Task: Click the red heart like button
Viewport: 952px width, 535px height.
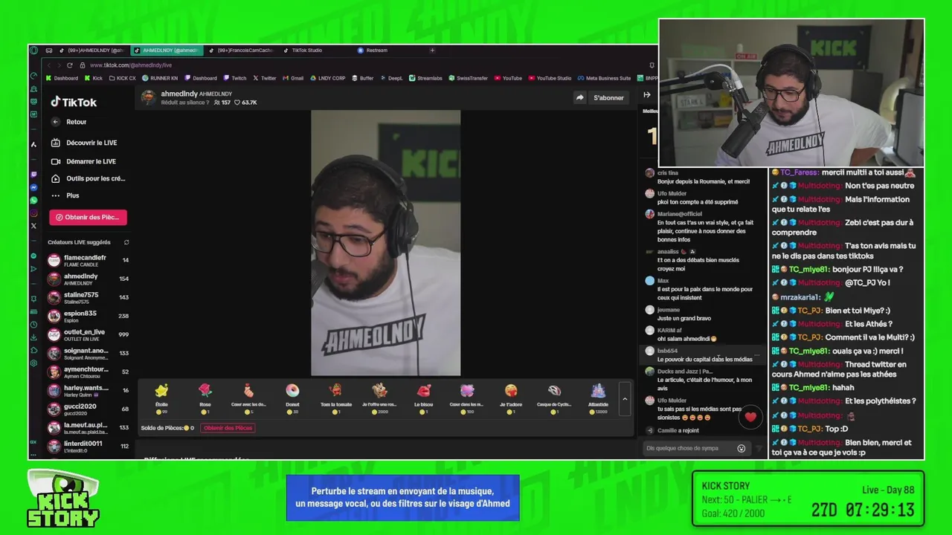Action: [750, 417]
